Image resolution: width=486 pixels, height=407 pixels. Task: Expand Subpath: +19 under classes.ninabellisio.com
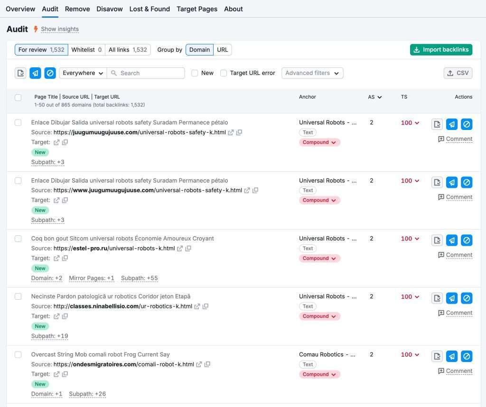click(49, 336)
